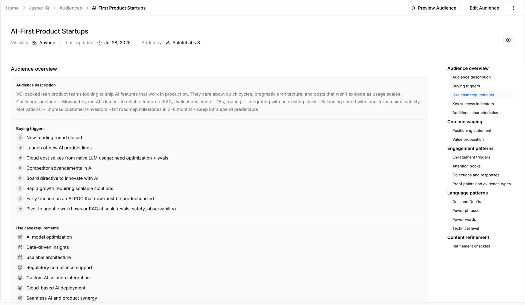Go to Core messaging heading in outline
This screenshot has height=305, width=525.
tap(465, 122)
